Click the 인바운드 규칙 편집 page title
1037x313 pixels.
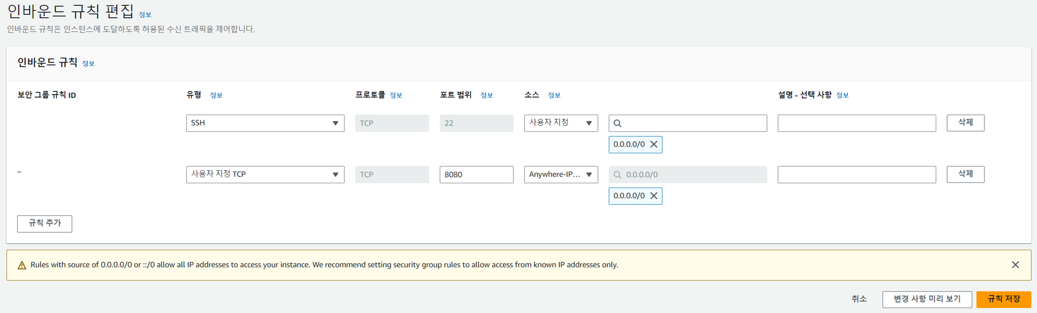pyautogui.click(x=70, y=11)
